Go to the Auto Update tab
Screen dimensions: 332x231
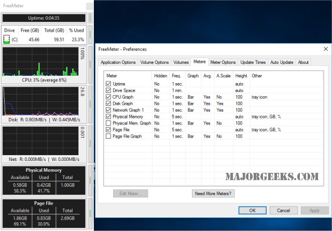pyautogui.click(x=282, y=62)
